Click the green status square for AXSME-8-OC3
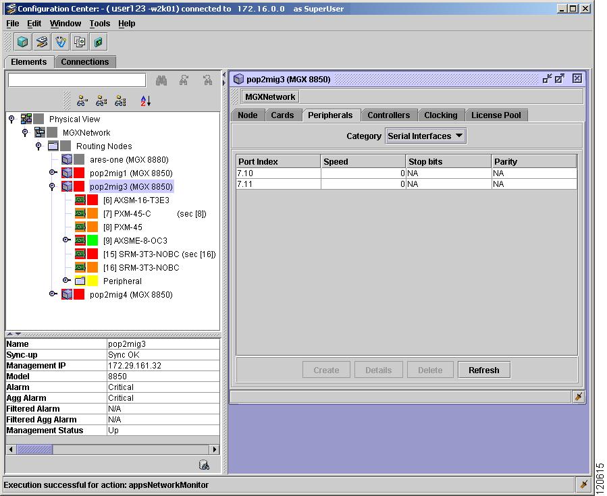 [93, 240]
